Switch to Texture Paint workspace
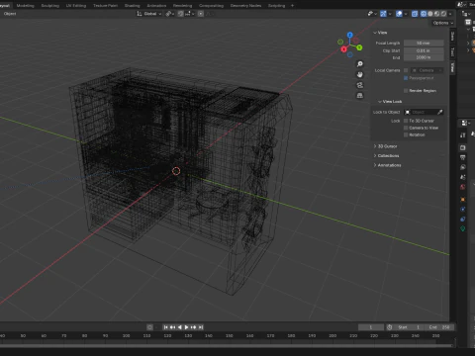This screenshot has width=475, height=356. [x=106, y=5]
